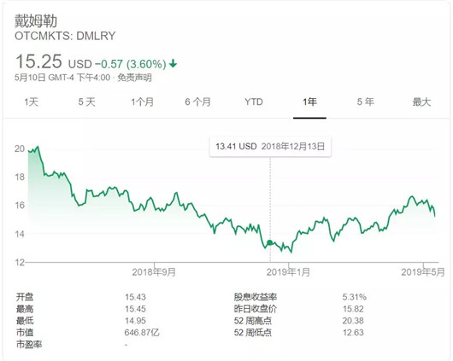Switch to the 5 天 chart range
The image size is (453, 361).
pyautogui.click(x=86, y=102)
